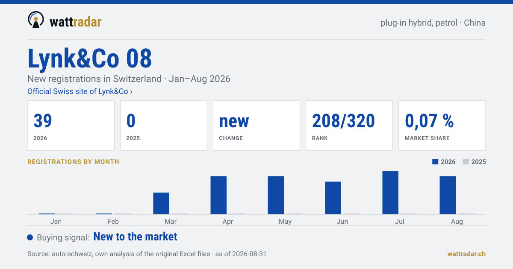Click the 'New registrations in Switzerland' subtitle

tap(129, 79)
